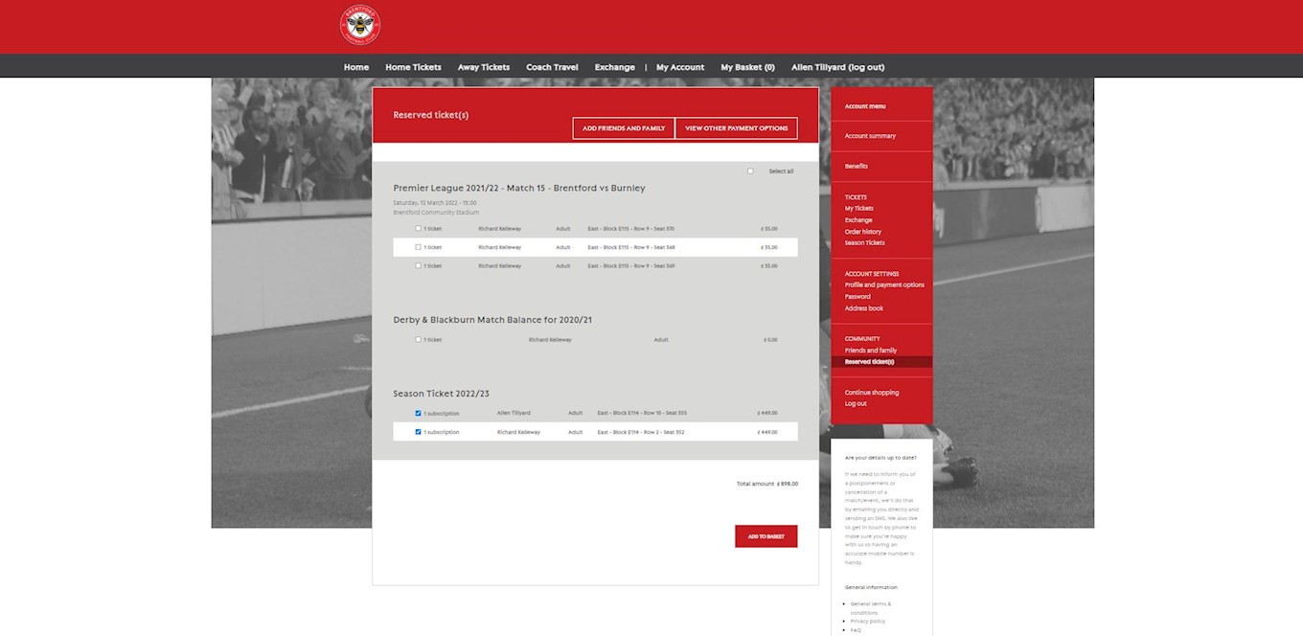Check the ticket box for Seat 370

pos(418,228)
